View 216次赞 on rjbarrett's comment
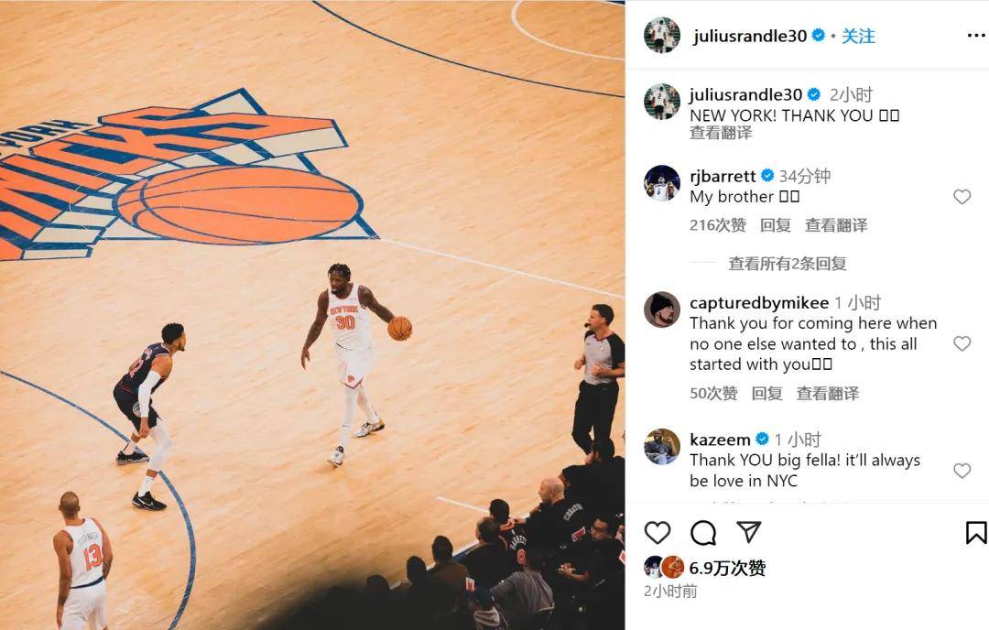The height and width of the screenshot is (630, 989). pyautogui.click(x=718, y=225)
